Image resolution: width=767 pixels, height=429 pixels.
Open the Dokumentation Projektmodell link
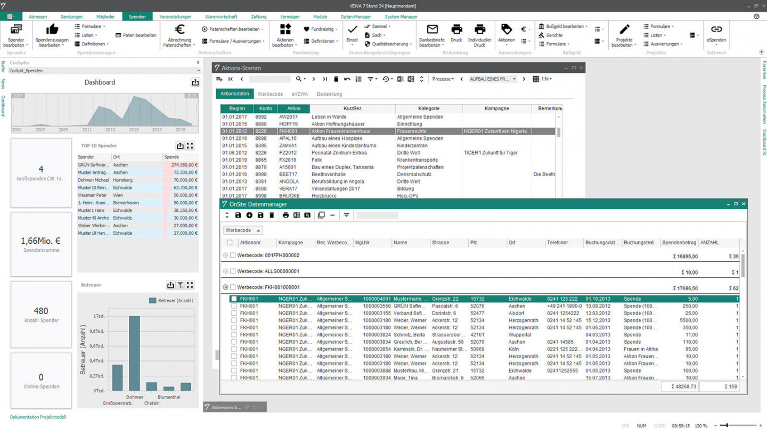click(x=38, y=417)
